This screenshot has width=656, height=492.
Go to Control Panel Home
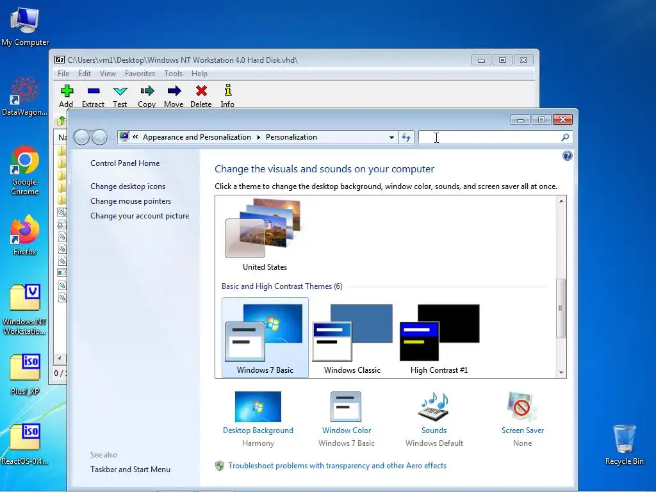[x=125, y=163]
